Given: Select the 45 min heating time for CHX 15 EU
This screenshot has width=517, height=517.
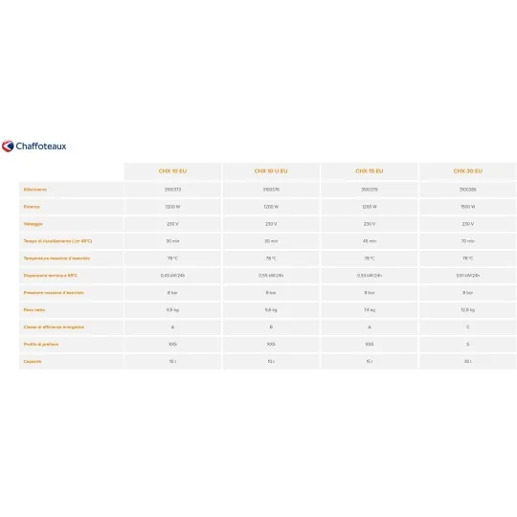Looking at the screenshot, I should pyautogui.click(x=370, y=241).
